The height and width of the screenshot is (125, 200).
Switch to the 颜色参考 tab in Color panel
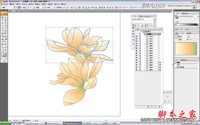click(x=185, y=13)
